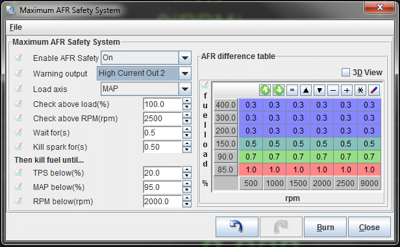Viewport: 400px width, 247px height.
Task: Select the 1.0 cell at 85.0/500 rpm
Action: [251, 170]
